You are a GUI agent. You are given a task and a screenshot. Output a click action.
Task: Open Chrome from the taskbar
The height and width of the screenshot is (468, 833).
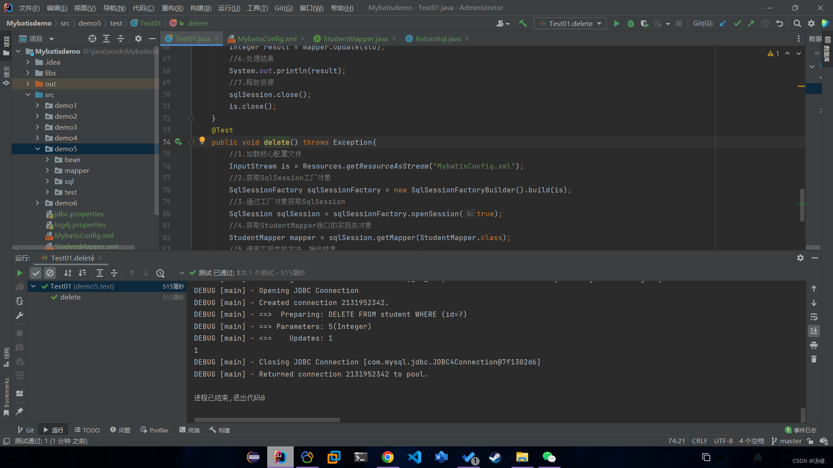[388, 457]
